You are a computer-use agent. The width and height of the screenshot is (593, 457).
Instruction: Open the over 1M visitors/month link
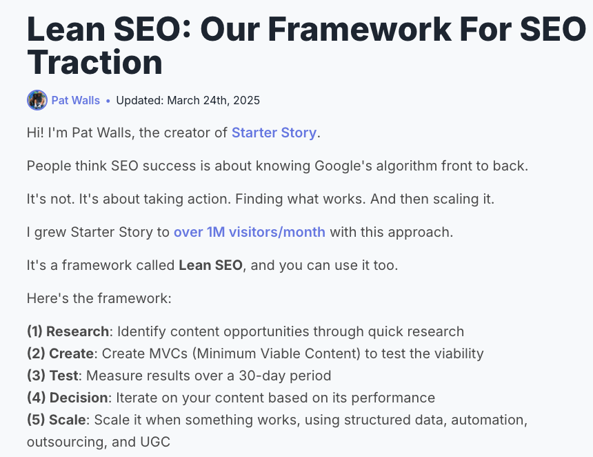click(x=249, y=232)
